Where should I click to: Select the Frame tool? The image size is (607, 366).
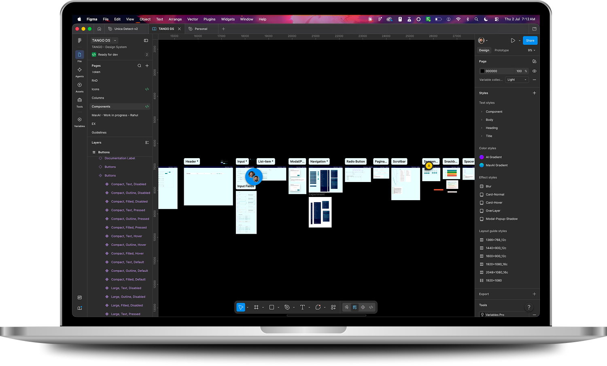click(x=256, y=307)
